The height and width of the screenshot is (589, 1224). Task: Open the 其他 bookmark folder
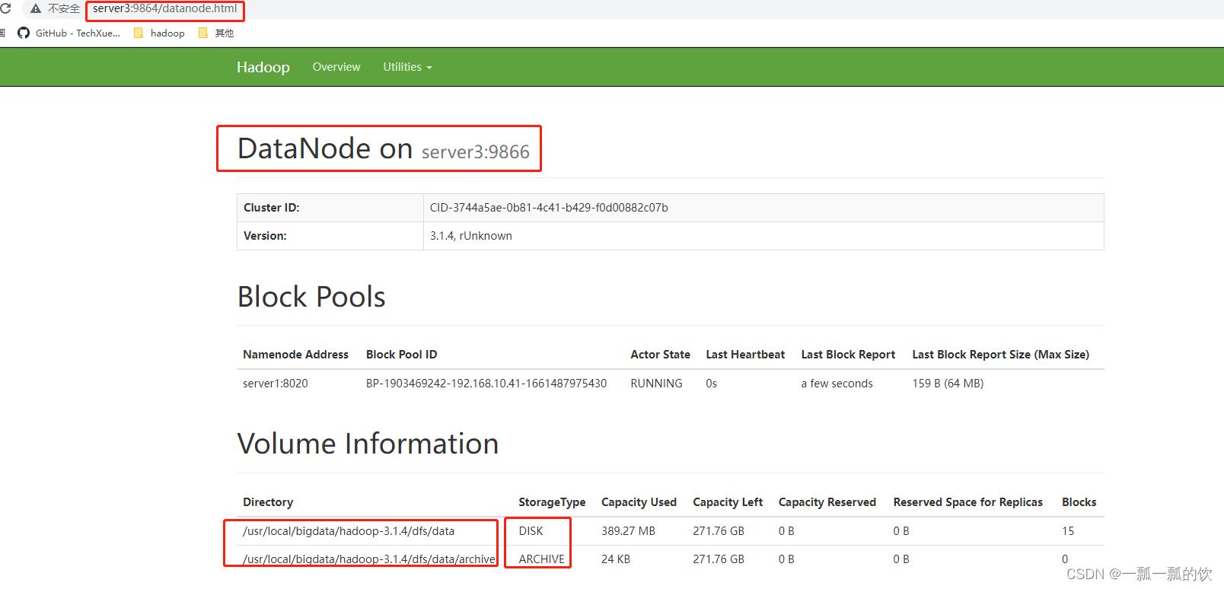coord(216,33)
